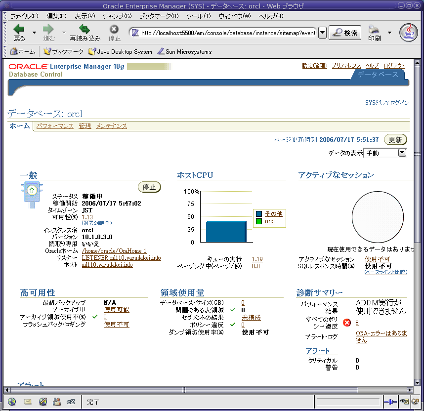Viewport: 424px width, 411px height.
Task: Click the ログアウト link
Action: (x=394, y=65)
